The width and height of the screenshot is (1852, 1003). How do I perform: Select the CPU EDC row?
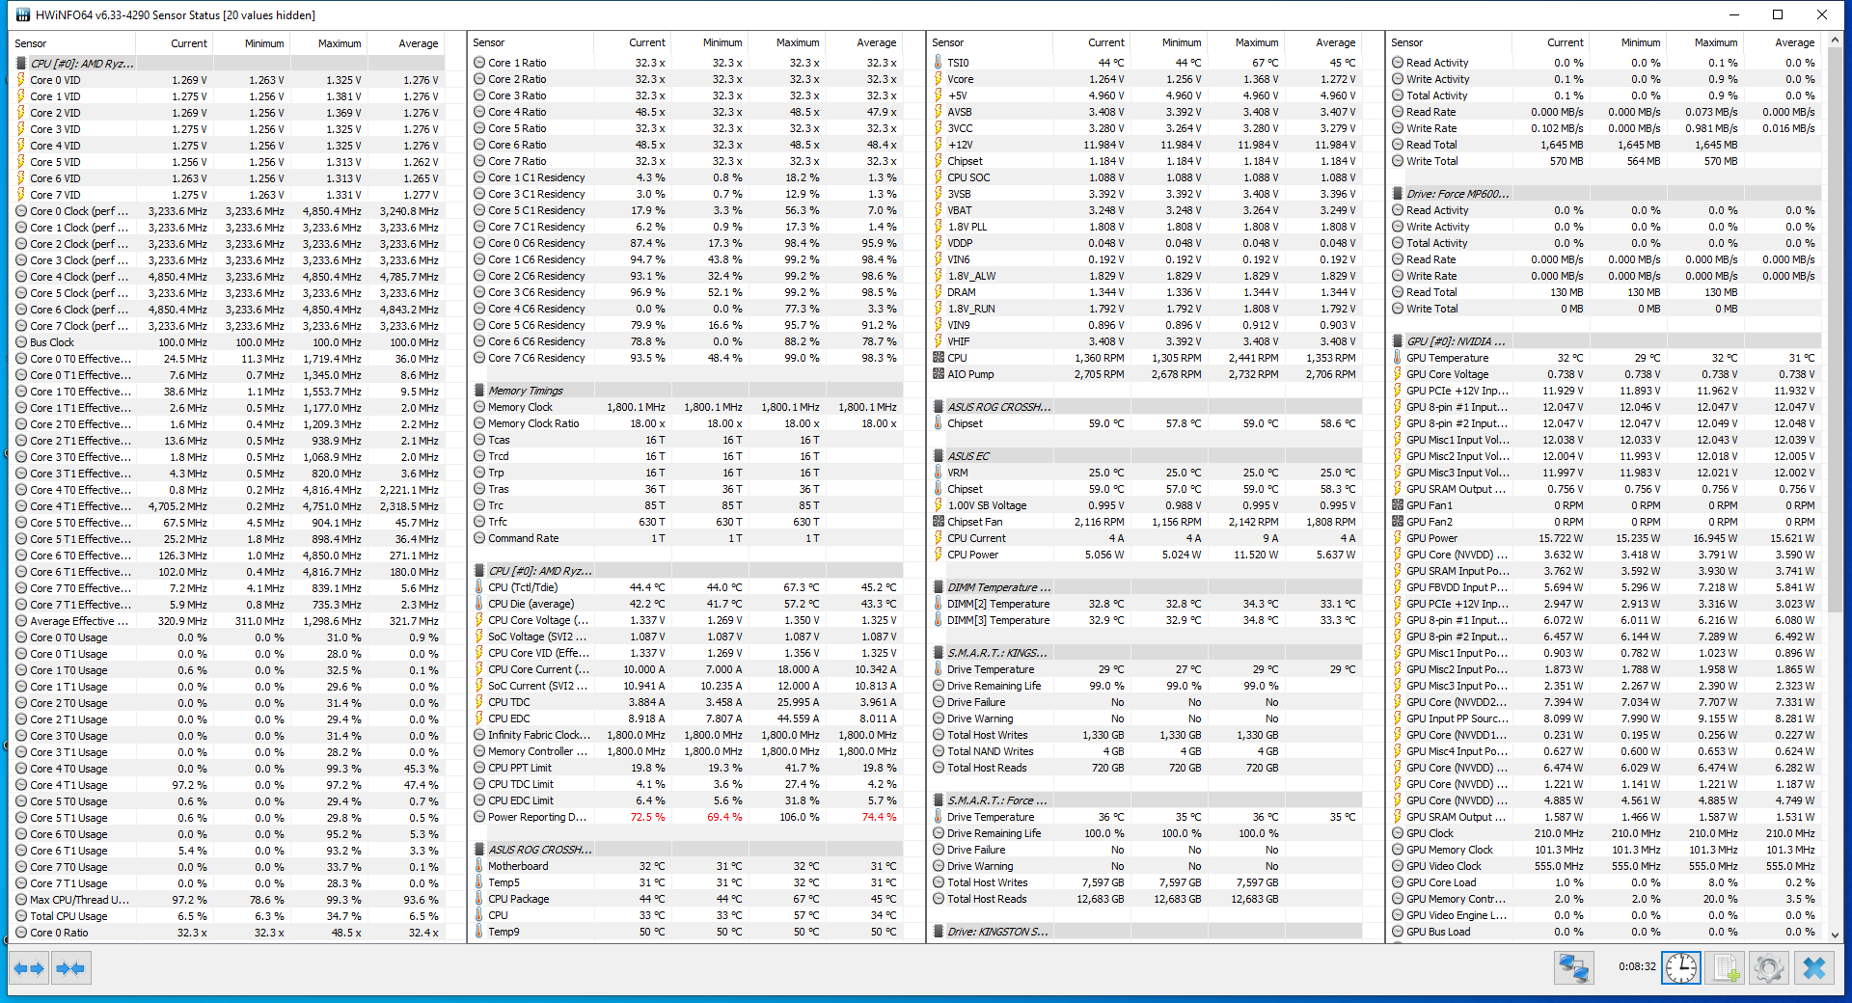click(687, 718)
